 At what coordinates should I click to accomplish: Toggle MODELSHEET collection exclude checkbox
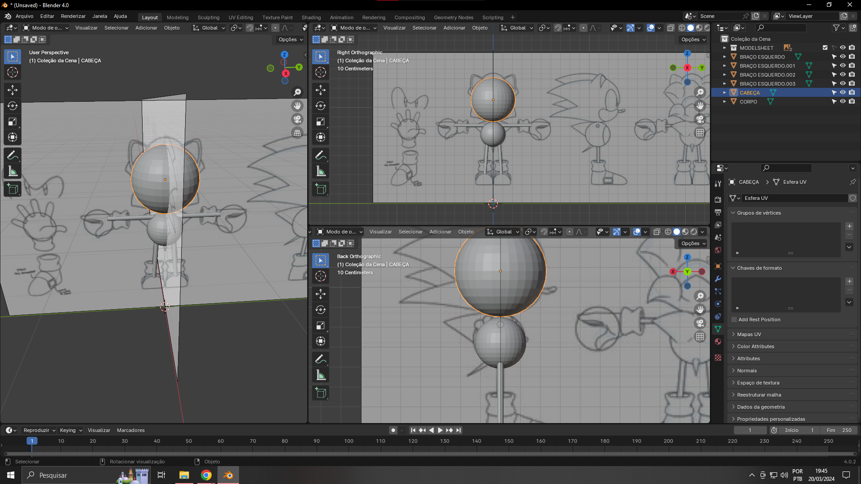[x=825, y=48]
